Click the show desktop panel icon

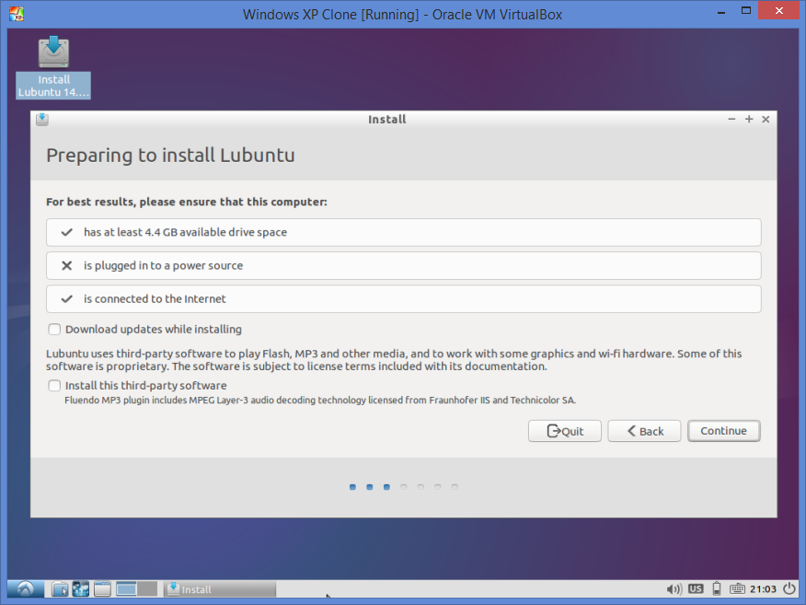(102, 589)
